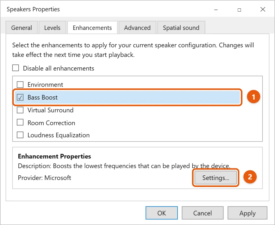Select the Loudness Equalization label
Image resolution: width=275 pixels, height=225 pixels.
tap(58, 135)
